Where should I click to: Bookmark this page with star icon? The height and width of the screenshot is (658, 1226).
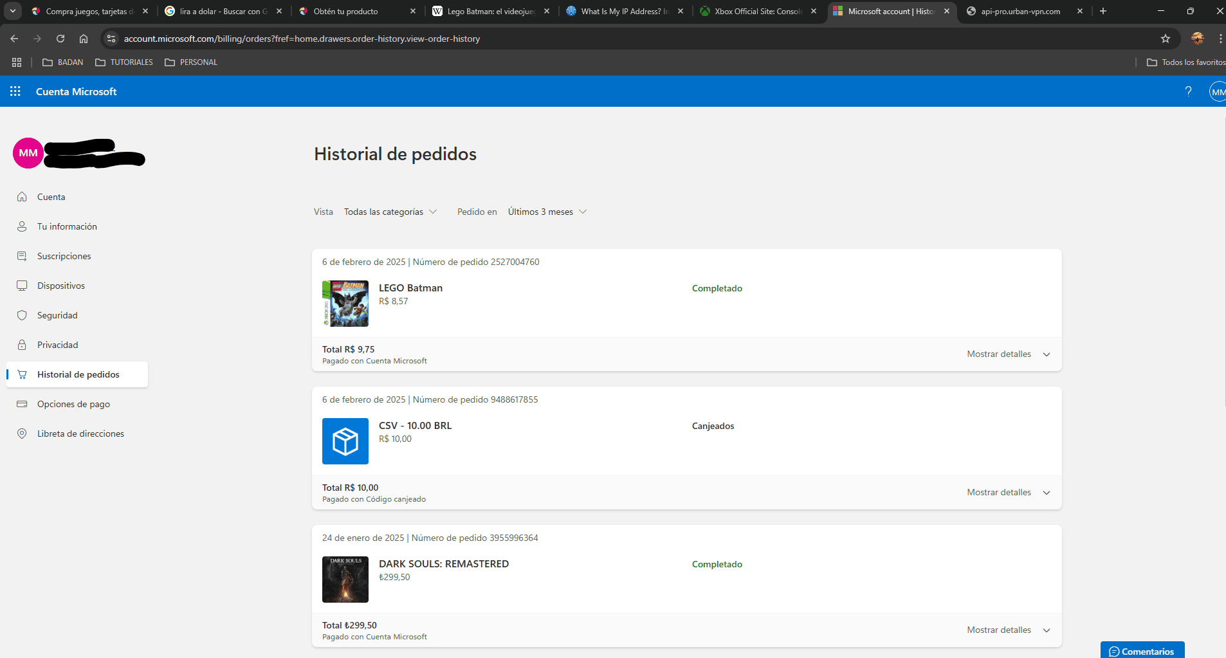(x=1166, y=39)
